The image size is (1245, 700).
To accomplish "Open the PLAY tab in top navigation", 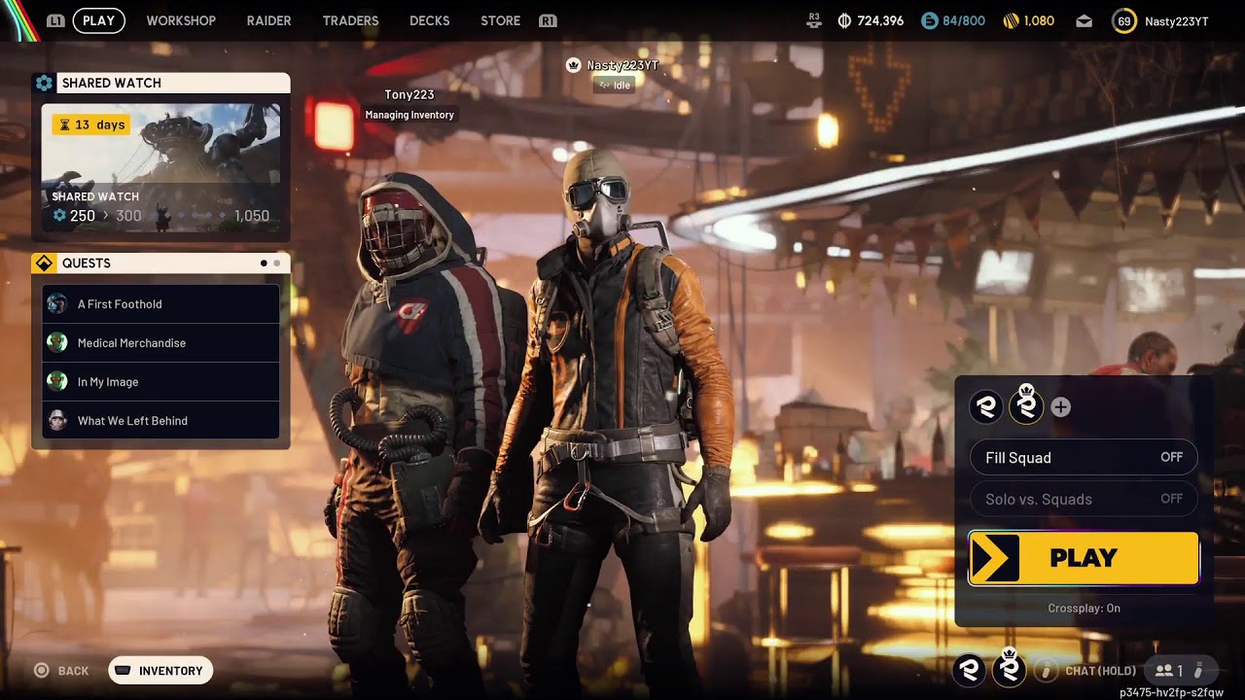I will 98,20.
